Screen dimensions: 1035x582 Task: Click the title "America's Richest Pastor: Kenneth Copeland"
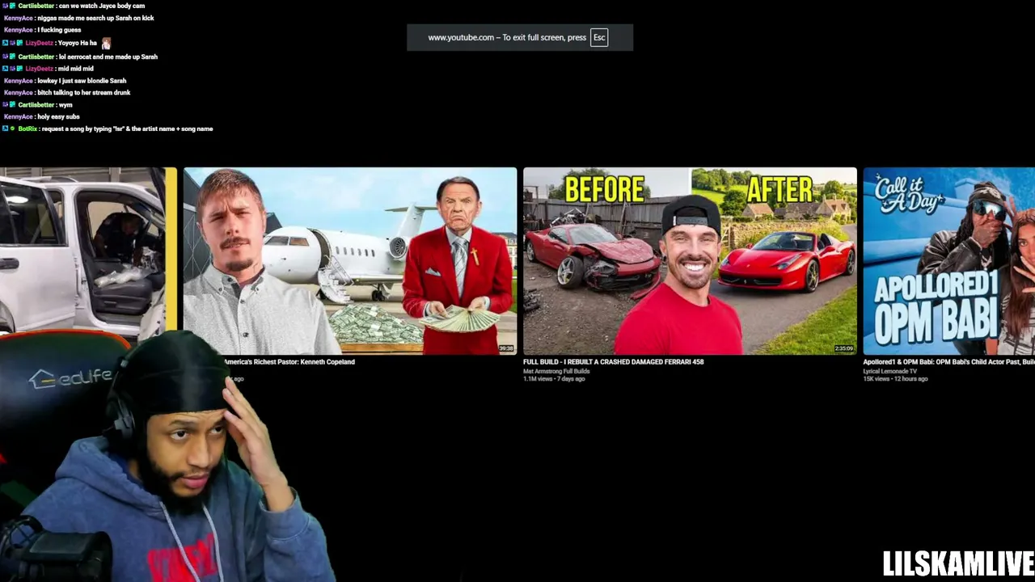pyautogui.click(x=289, y=362)
